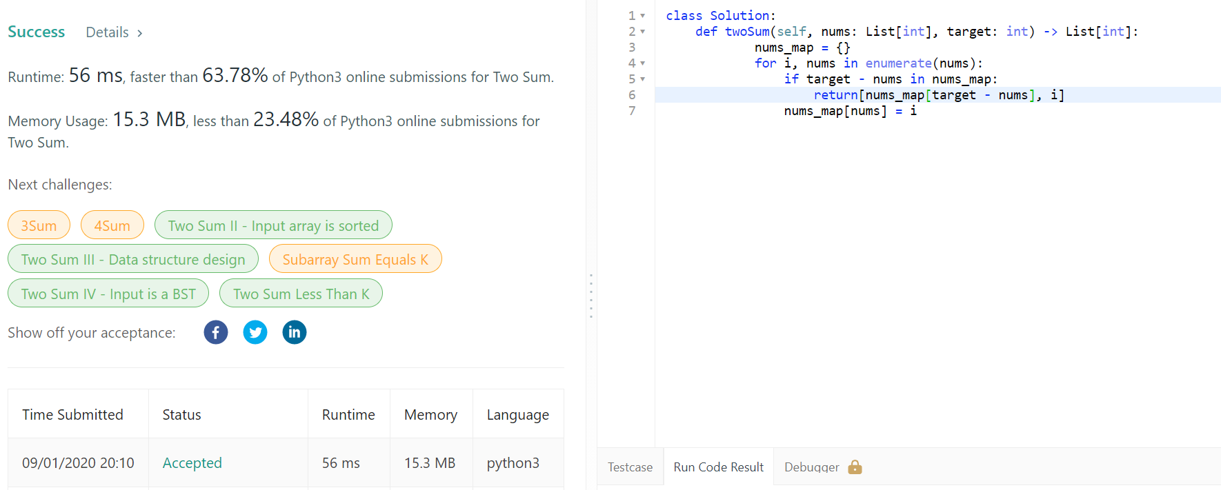Click the 23.48% memory percentile text
1221x490 pixels.
(286, 119)
